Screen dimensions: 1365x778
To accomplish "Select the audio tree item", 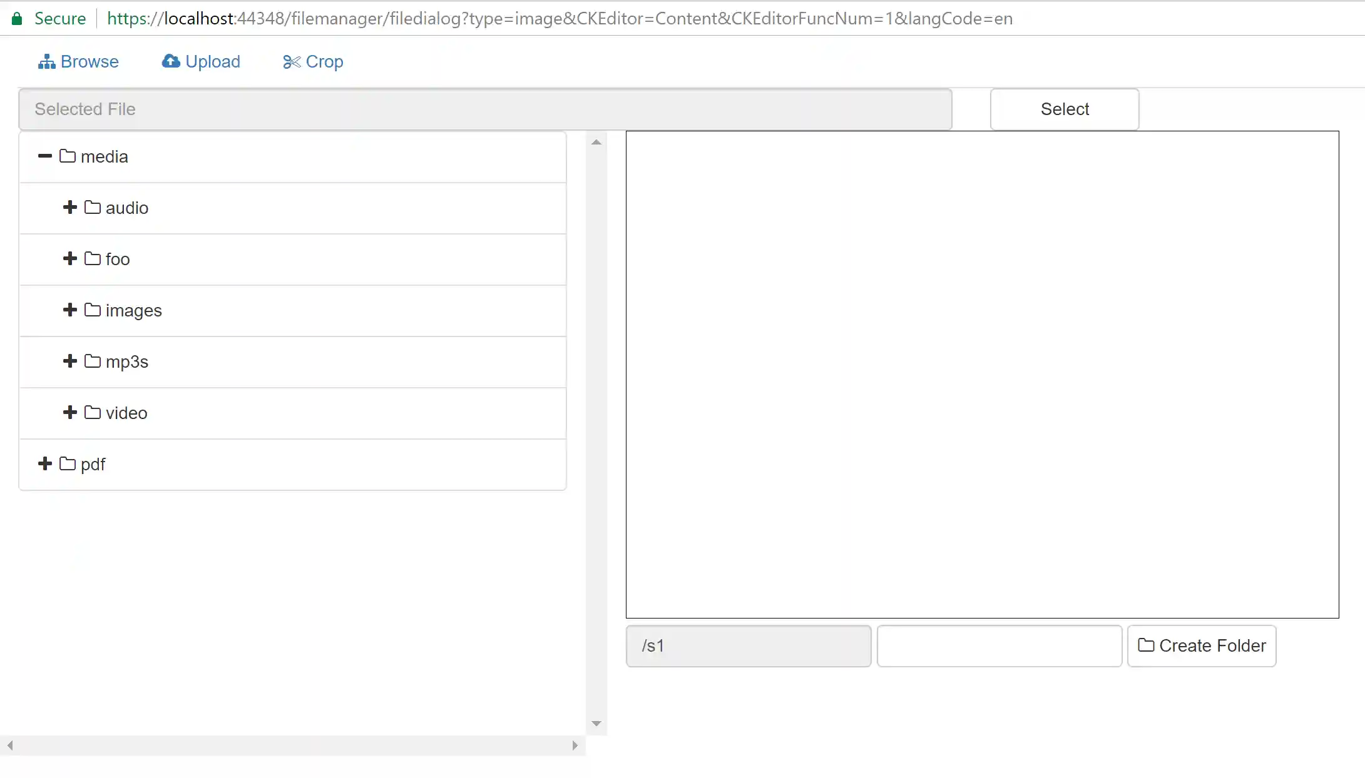I will click(x=126, y=207).
